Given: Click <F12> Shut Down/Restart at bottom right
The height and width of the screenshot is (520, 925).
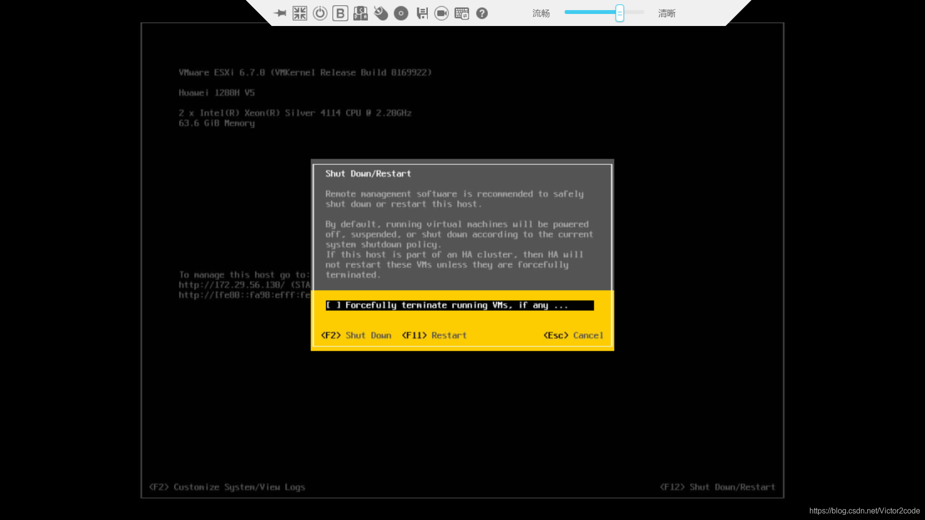Looking at the screenshot, I should tap(717, 487).
